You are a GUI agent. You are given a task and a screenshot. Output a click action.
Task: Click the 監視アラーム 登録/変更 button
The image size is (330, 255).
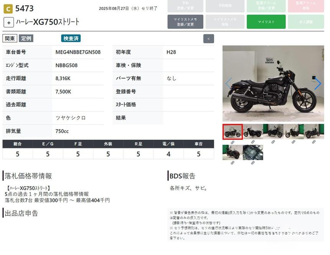tap(266, 6)
